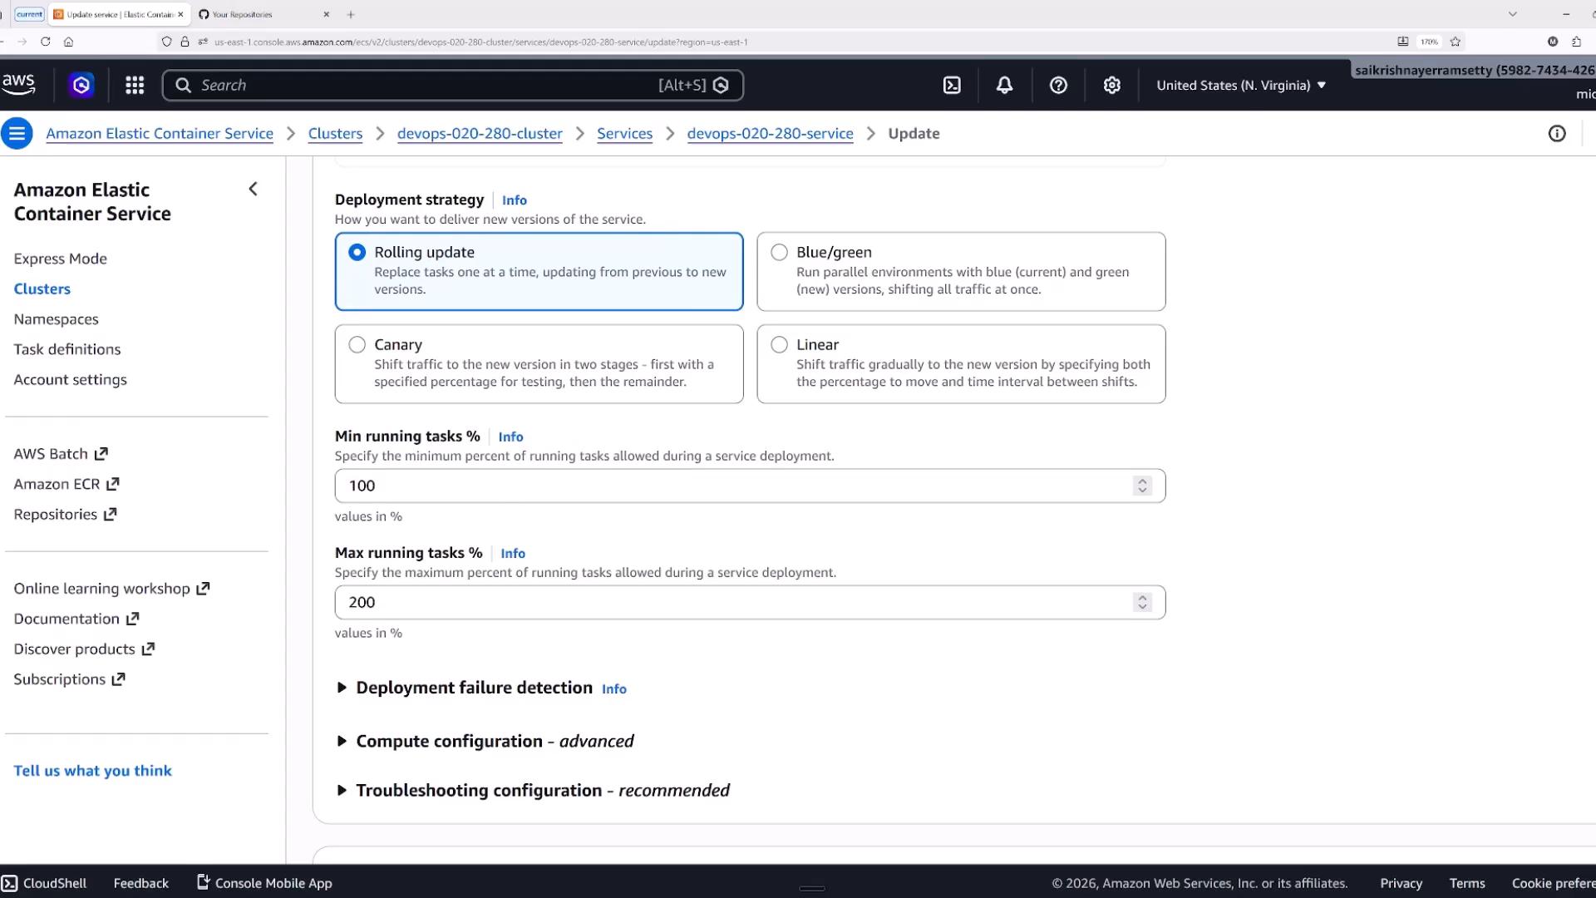Open the notifications bell
This screenshot has height=898, width=1596.
pos(1004,85)
